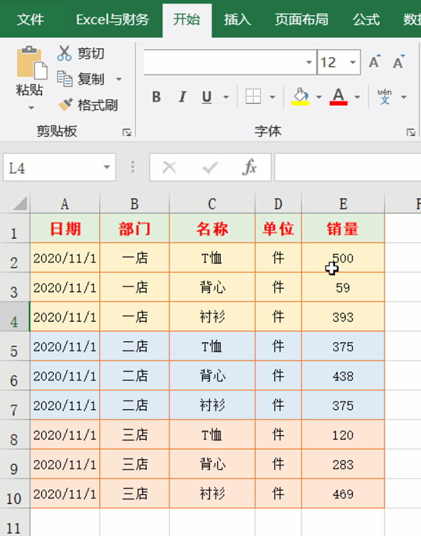Viewport: 421px width, 536px height.
Task: Click the Paste clipboard icon
Action: [31, 63]
